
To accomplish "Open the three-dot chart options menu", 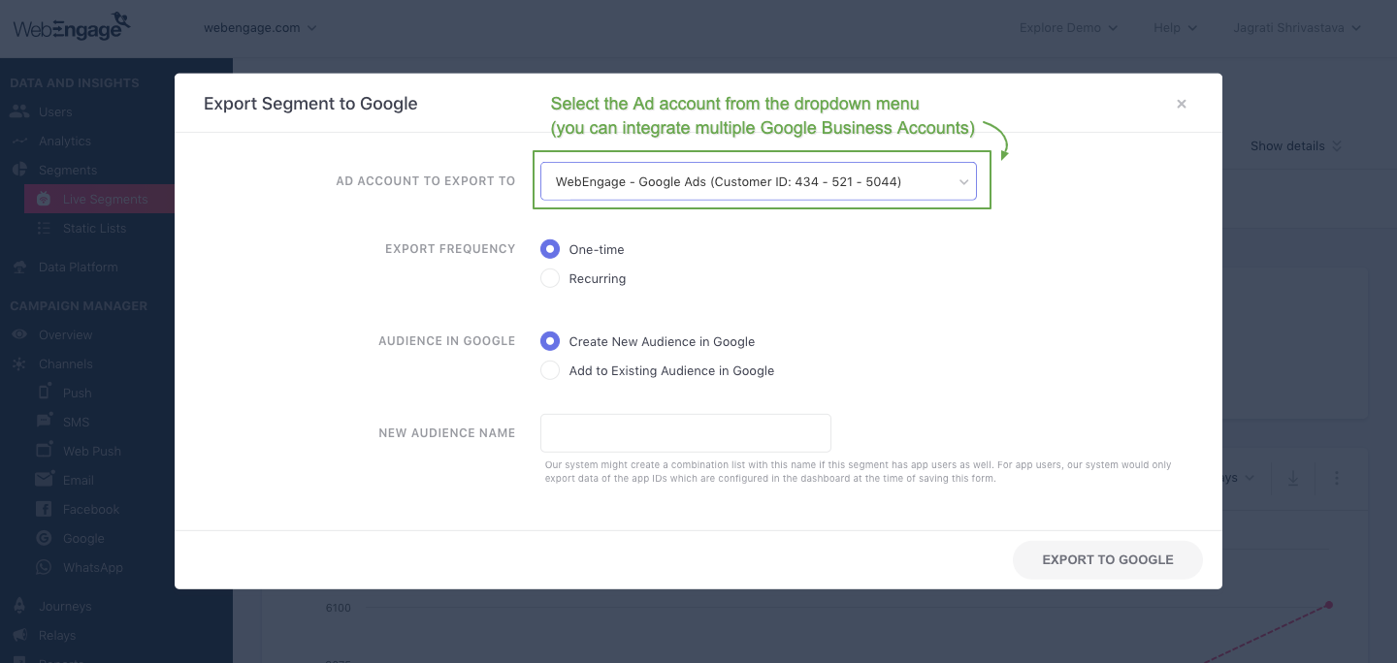I will point(1337,478).
